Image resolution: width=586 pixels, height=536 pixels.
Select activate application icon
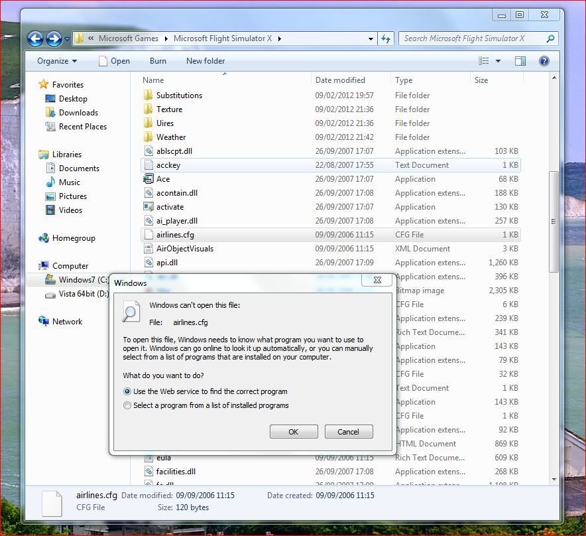(x=148, y=206)
